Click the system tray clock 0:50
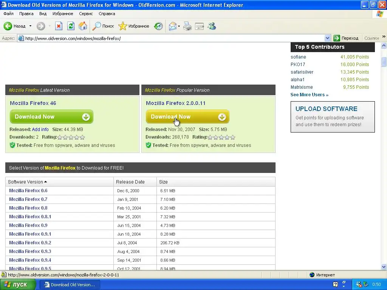387x290 pixels. coord(377,285)
